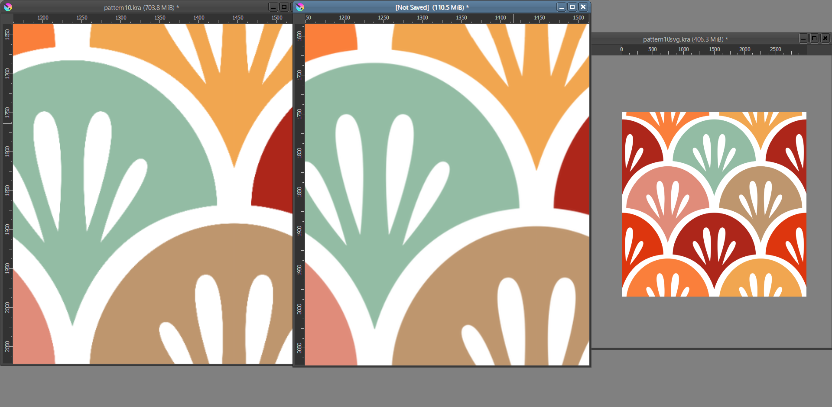This screenshot has height=407, width=832.
Task: Click the Krita icon of the pattern10.kra window
Action: (x=8, y=7)
